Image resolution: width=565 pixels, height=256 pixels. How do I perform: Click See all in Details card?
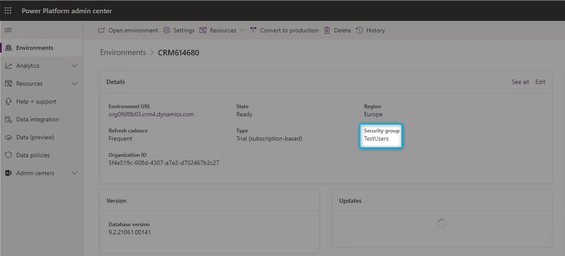(x=520, y=82)
